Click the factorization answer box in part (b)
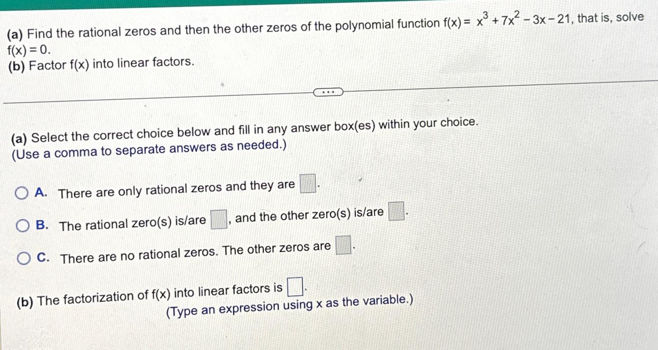Screen dimensions: 658x350 pos(295,287)
